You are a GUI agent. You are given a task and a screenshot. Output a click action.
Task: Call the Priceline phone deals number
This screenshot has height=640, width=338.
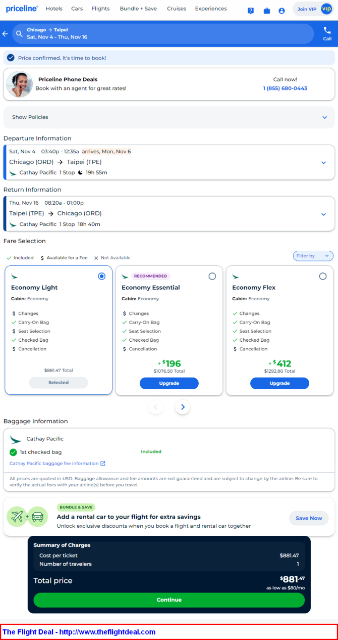coord(285,88)
